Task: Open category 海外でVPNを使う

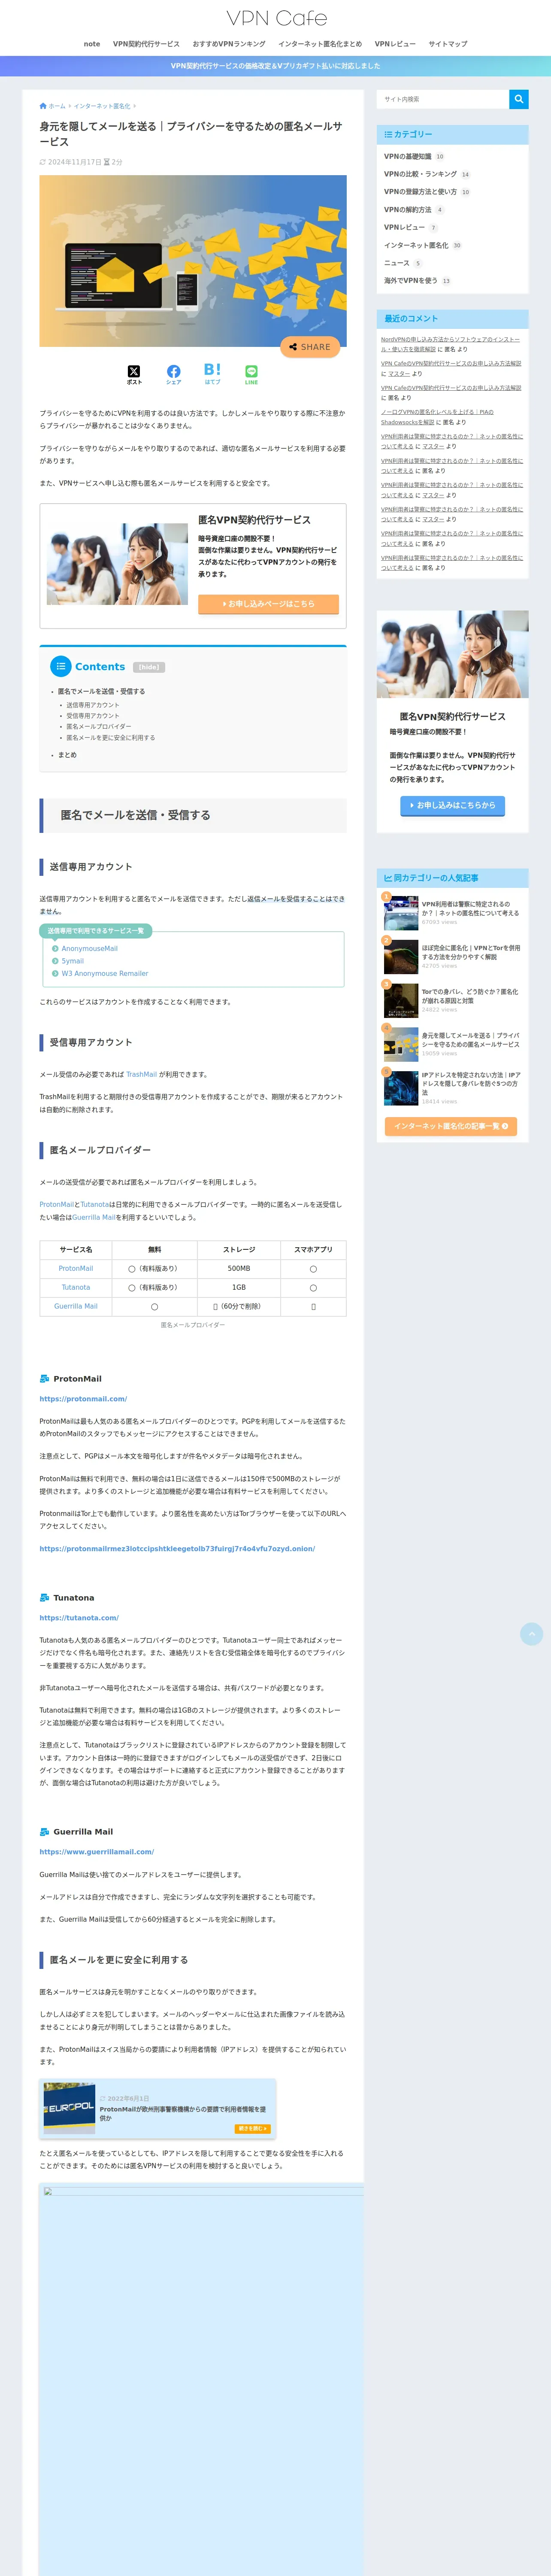Action: click(x=411, y=281)
